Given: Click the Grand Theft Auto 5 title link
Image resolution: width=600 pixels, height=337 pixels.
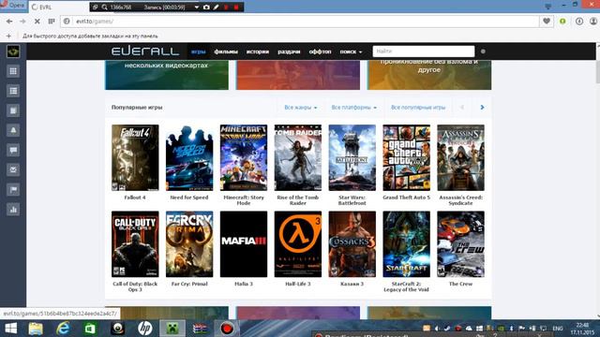Looking at the screenshot, I should point(406,198).
